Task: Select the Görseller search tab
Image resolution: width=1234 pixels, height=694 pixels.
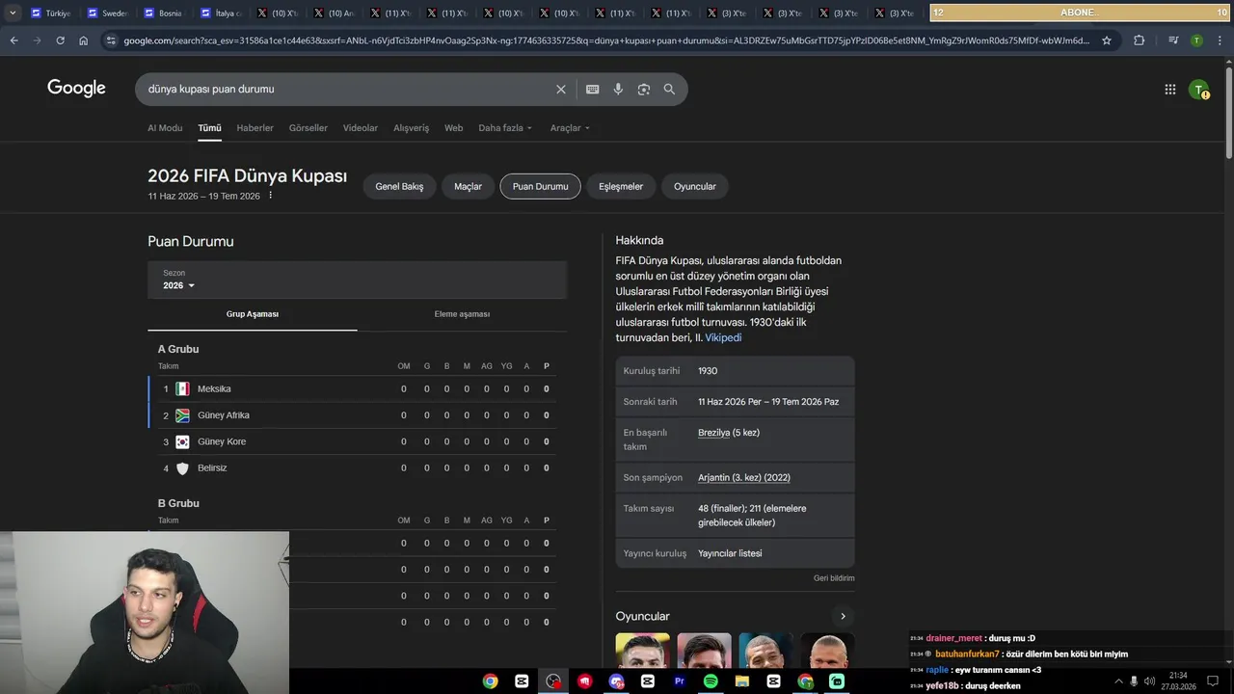Action: tap(308, 128)
